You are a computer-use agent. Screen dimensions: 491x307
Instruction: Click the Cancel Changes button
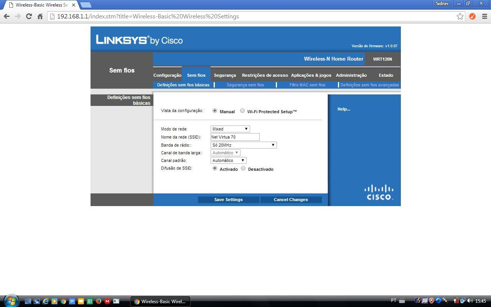pos(291,200)
